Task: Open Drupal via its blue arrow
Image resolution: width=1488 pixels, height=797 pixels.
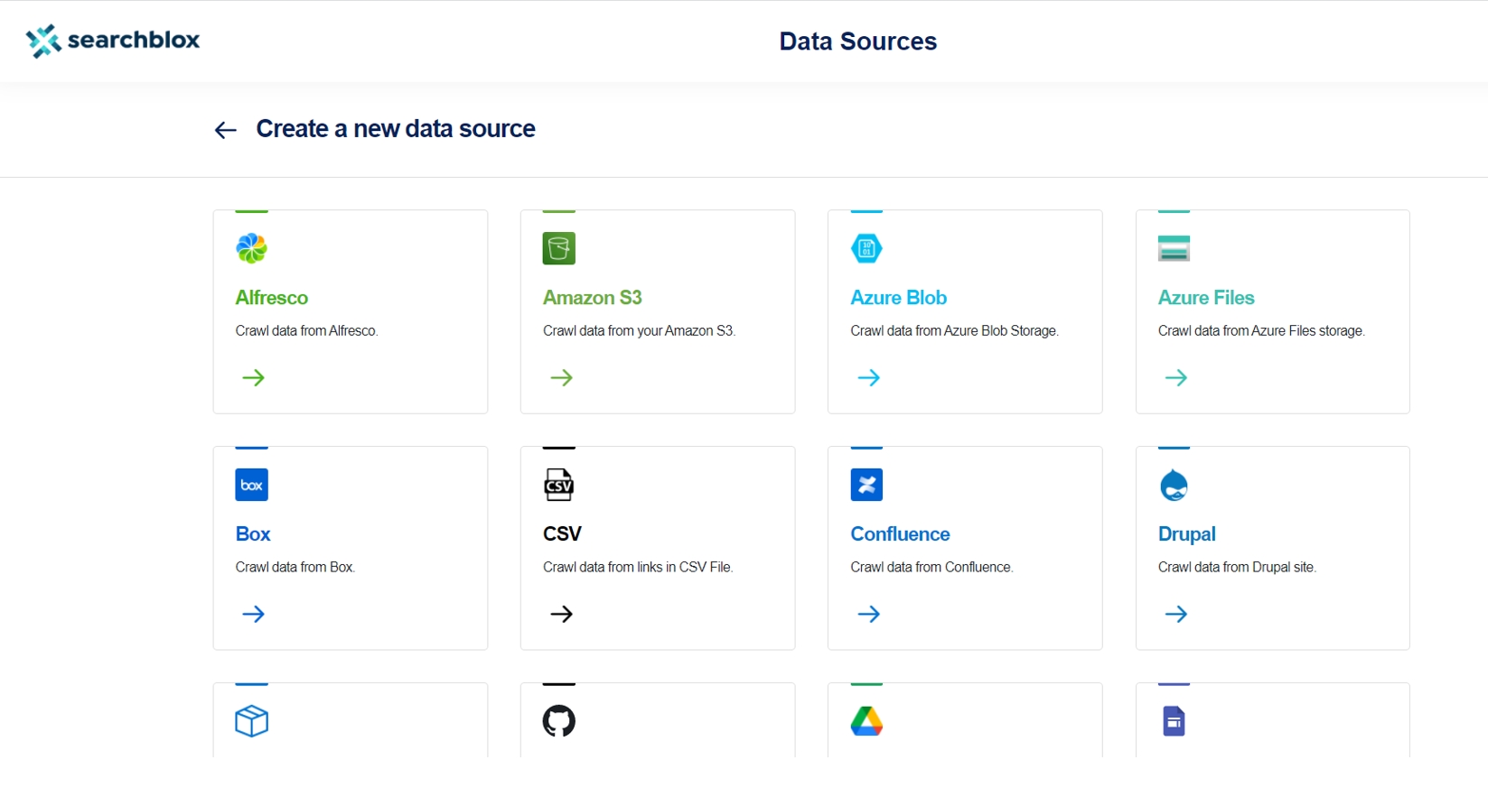Action: (x=1176, y=614)
